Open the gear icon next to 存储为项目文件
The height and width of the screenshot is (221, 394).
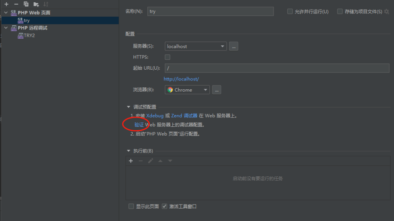pos(387,12)
